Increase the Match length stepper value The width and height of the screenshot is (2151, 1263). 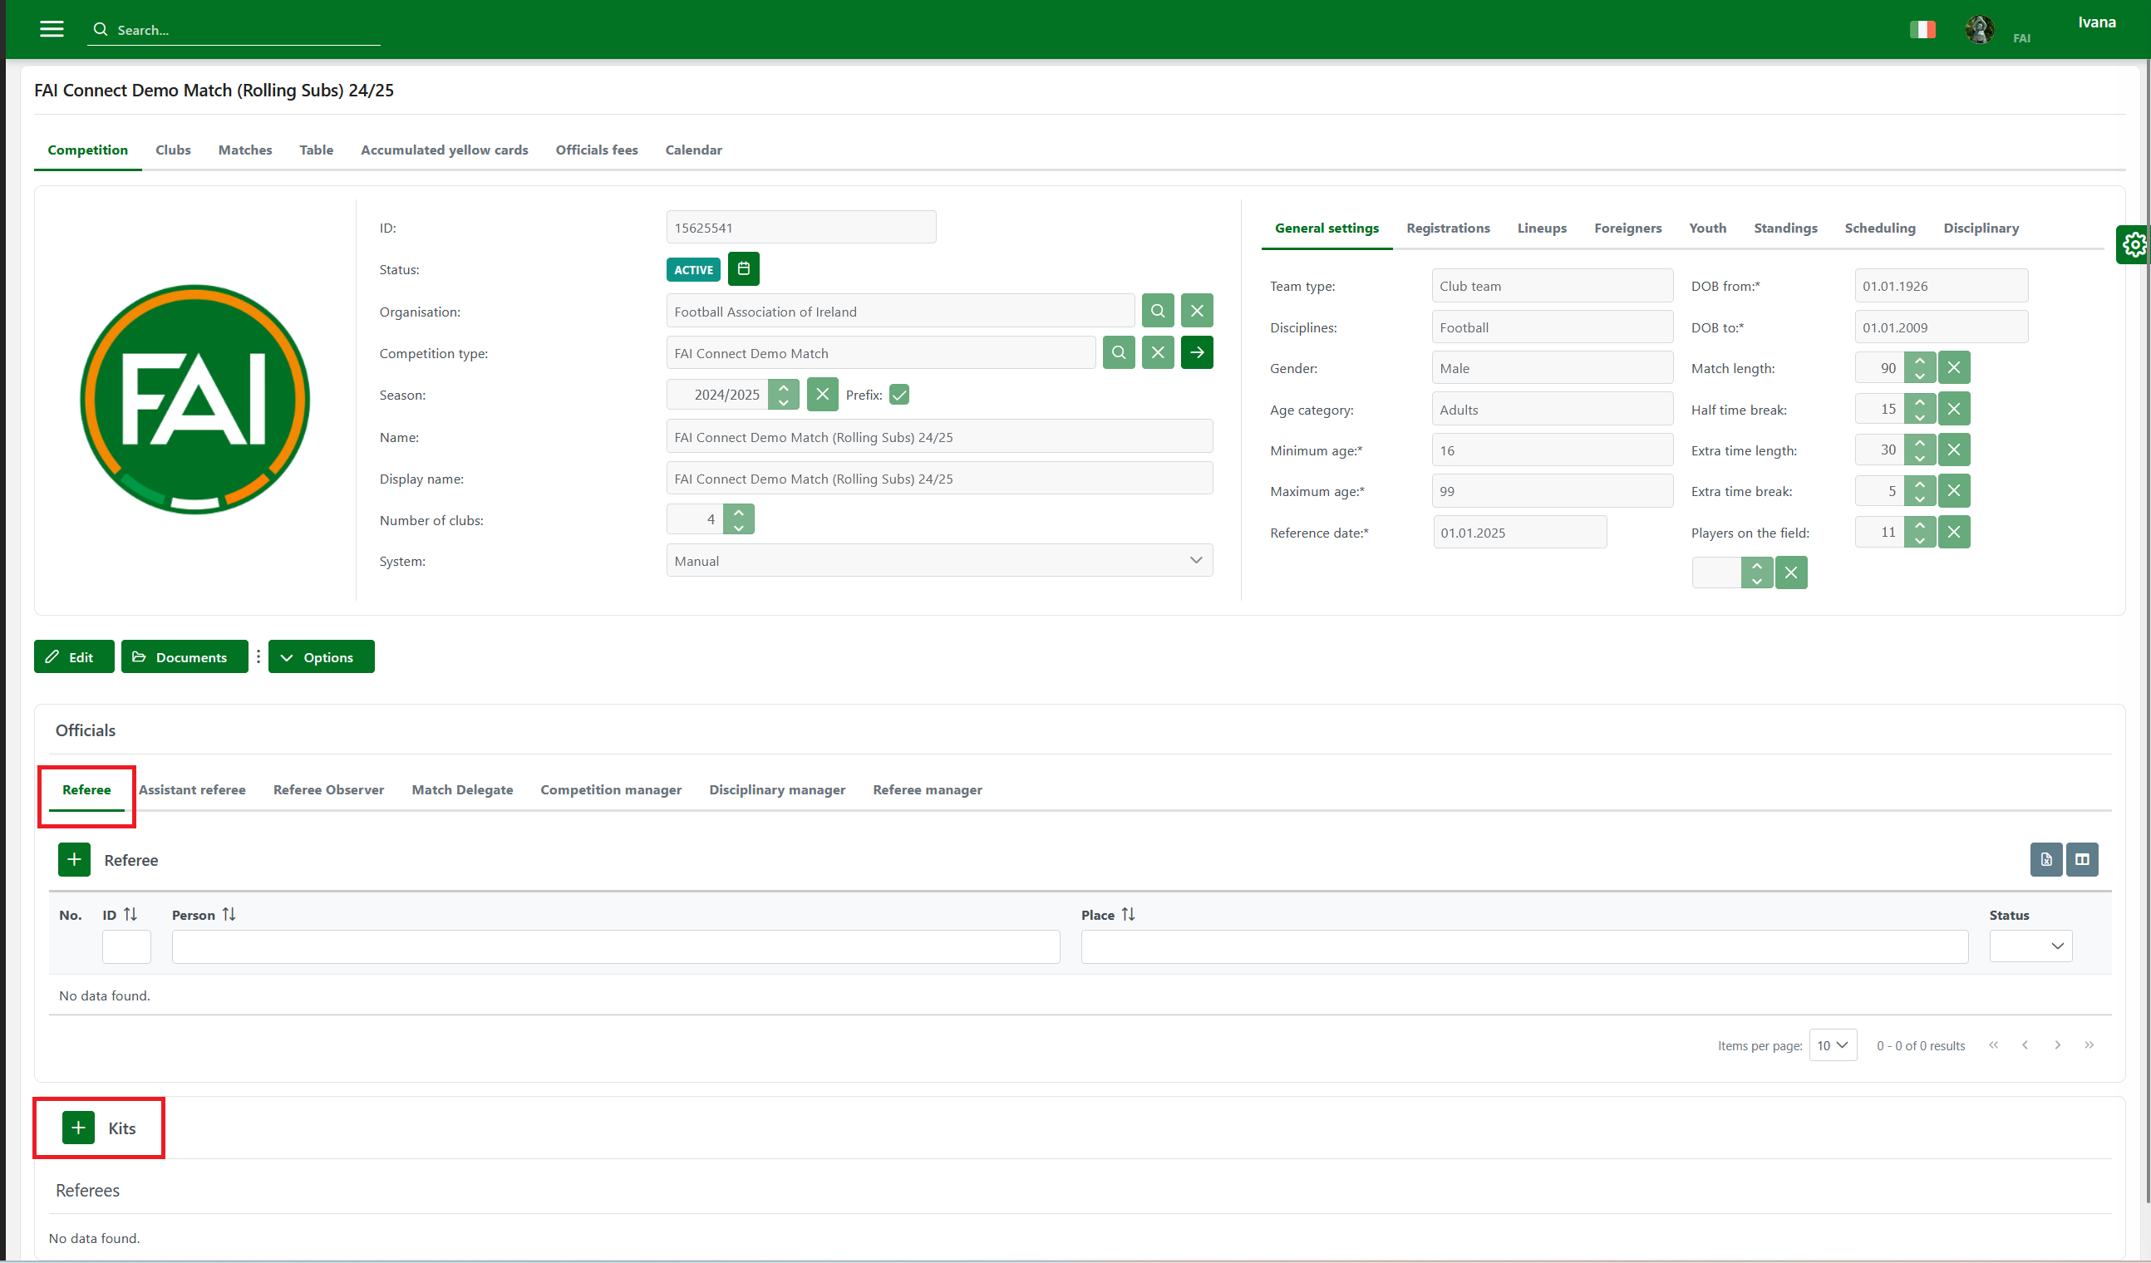pyautogui.click(x=1919, y=361)
